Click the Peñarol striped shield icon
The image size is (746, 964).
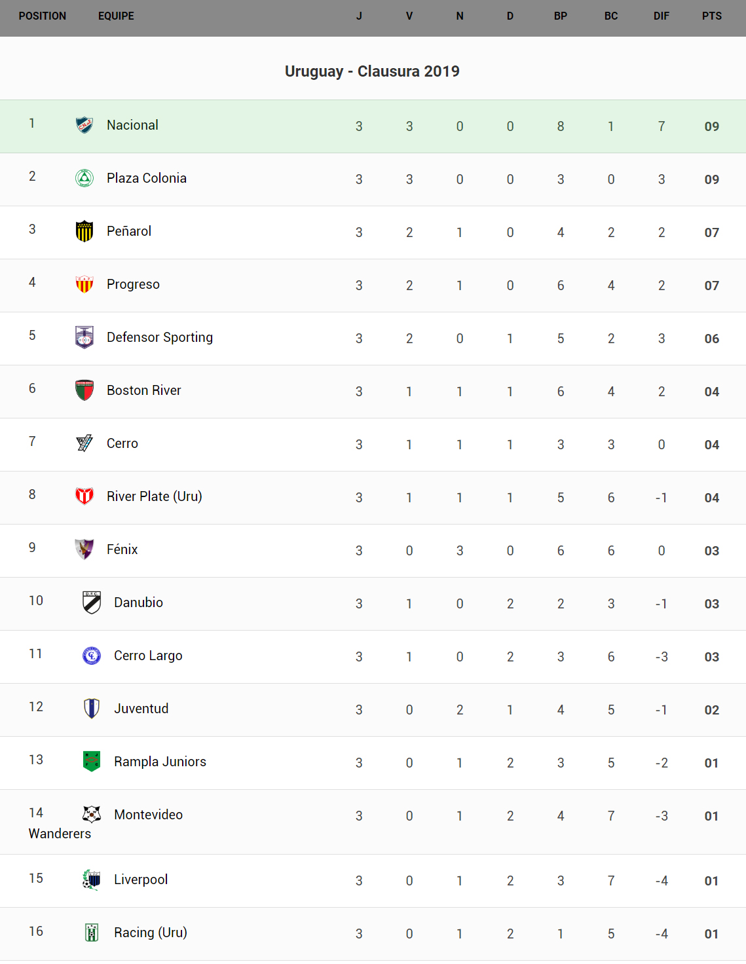[x=84, y=231]
